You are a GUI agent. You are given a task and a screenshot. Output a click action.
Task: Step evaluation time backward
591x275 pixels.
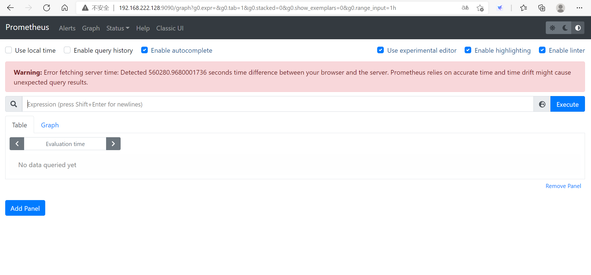click(17, 144)
